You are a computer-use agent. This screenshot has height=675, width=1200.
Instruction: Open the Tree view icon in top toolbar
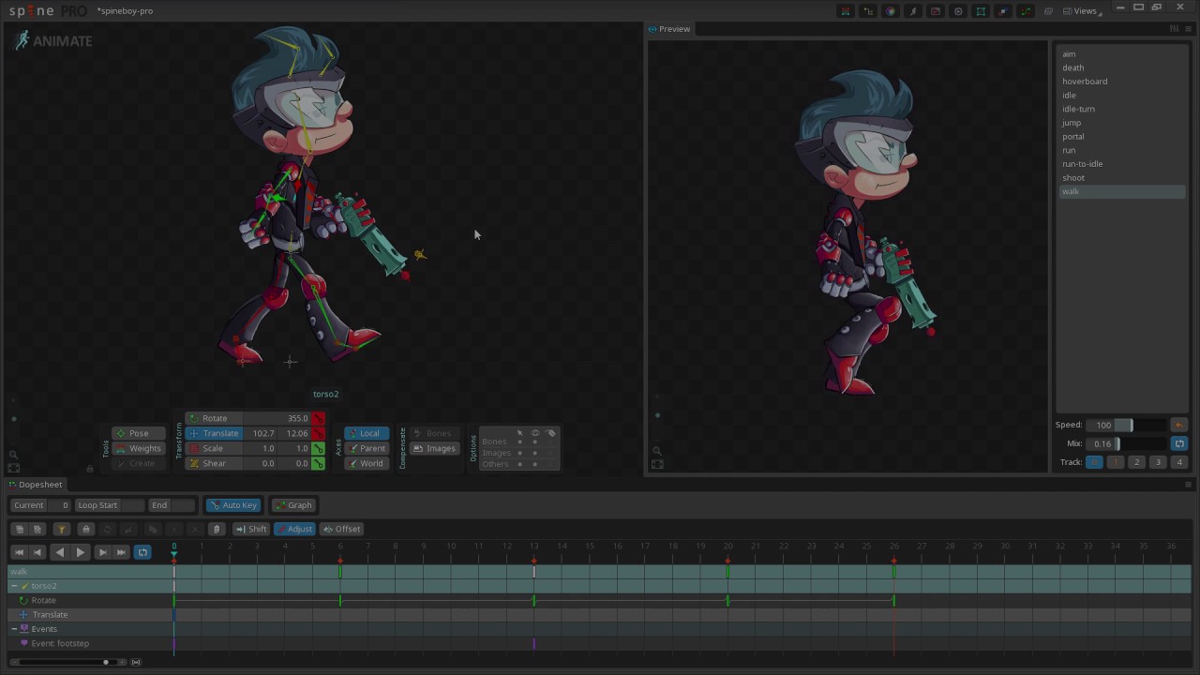tap(868, 11)
